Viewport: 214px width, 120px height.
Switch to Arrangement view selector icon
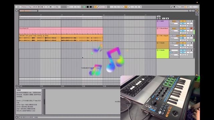pos(197,10)
